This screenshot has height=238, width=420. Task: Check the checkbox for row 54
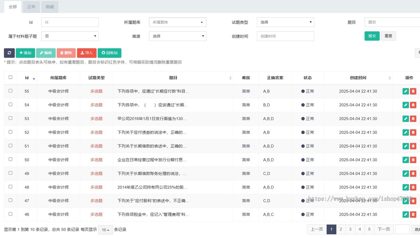(x=10, y=104)
